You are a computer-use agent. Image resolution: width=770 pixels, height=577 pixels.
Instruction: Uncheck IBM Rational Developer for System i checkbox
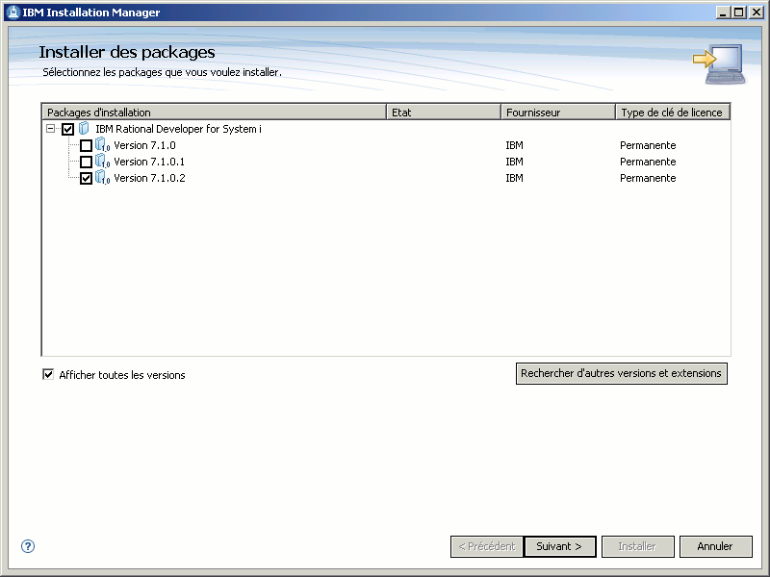pyautogui.click(x=67, y=129)
